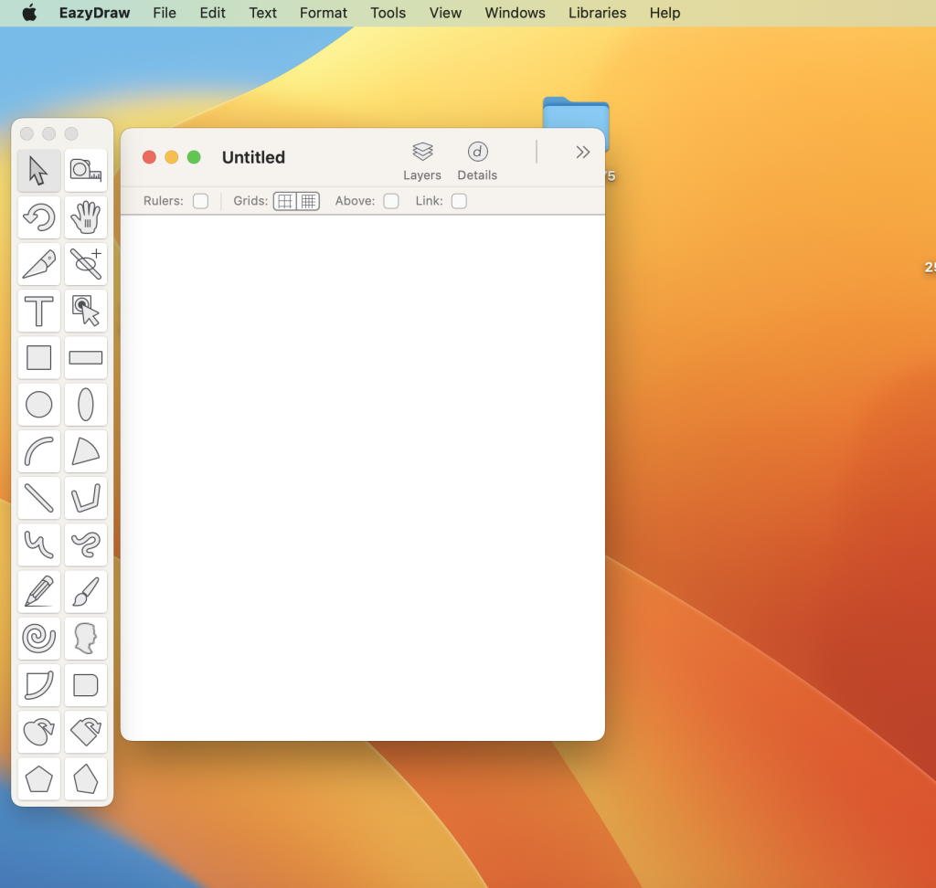Viewport: 936px width, 888px height.
Task: Open the File menu
Action: coord(165,13)
